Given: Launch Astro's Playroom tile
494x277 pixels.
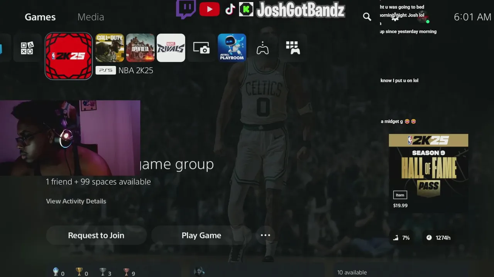Looking at the screenshot, I should point(232,48).
